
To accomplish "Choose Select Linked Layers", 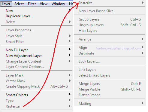I will [110, 75].
